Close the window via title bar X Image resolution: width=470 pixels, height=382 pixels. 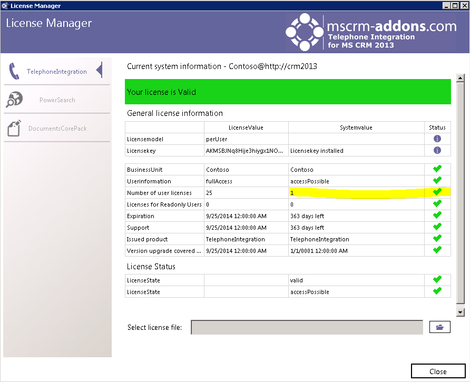pyautogui.click(x=464, y=5)
